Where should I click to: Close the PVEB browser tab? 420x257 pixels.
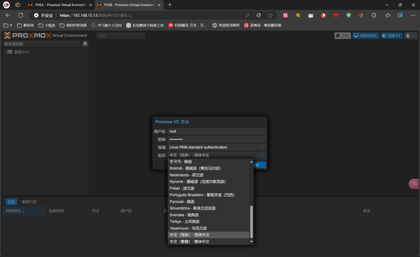pos(159,5)
